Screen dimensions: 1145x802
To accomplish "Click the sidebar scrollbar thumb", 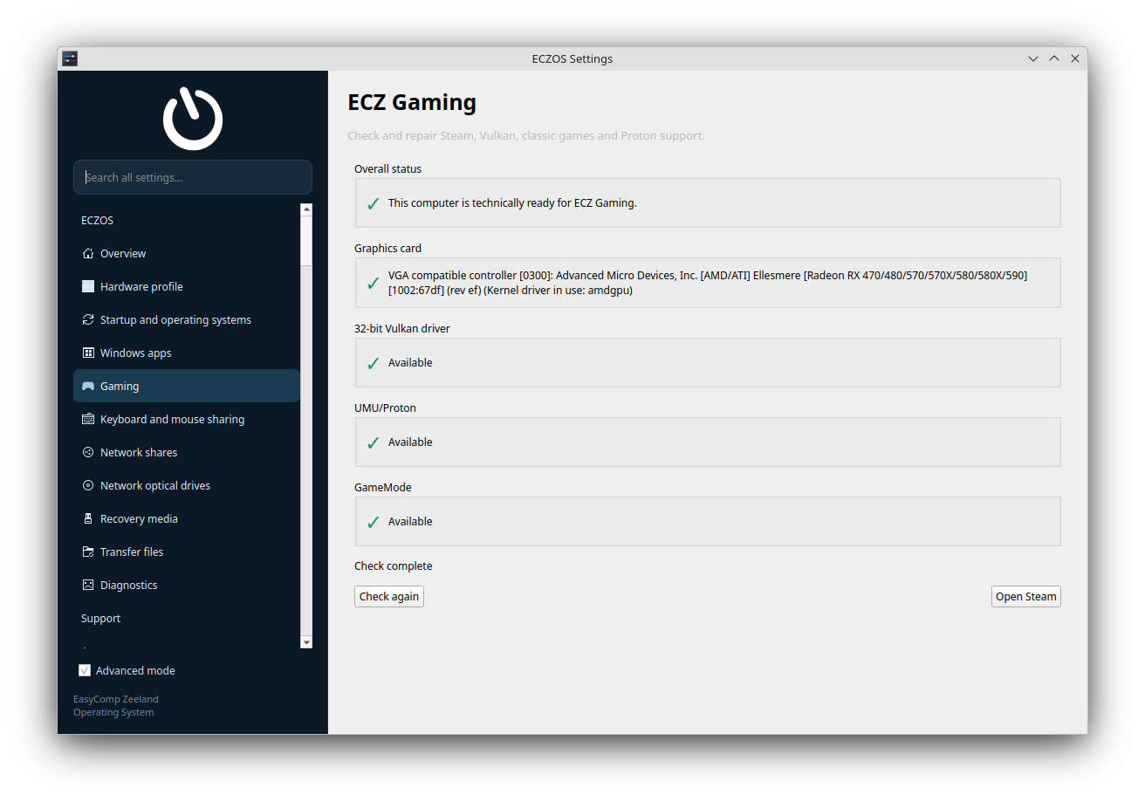I will click(x=306, y=240).
